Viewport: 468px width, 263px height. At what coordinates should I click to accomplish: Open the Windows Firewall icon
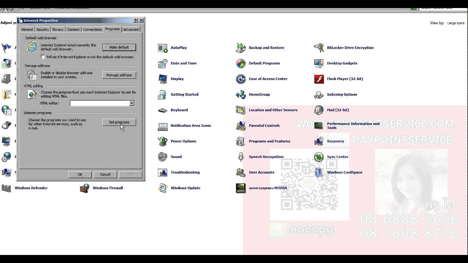click(85, 188)
